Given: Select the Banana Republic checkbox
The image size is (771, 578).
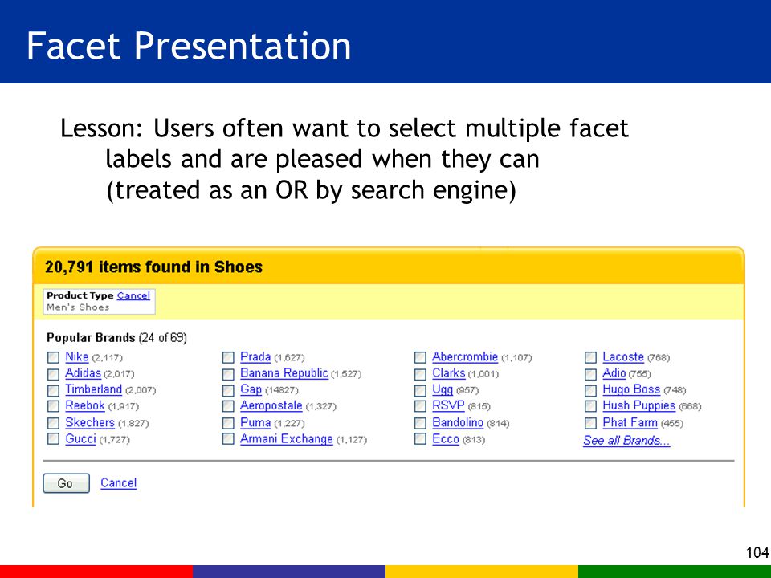Looking at the screenshot, I should coord(228,374).
